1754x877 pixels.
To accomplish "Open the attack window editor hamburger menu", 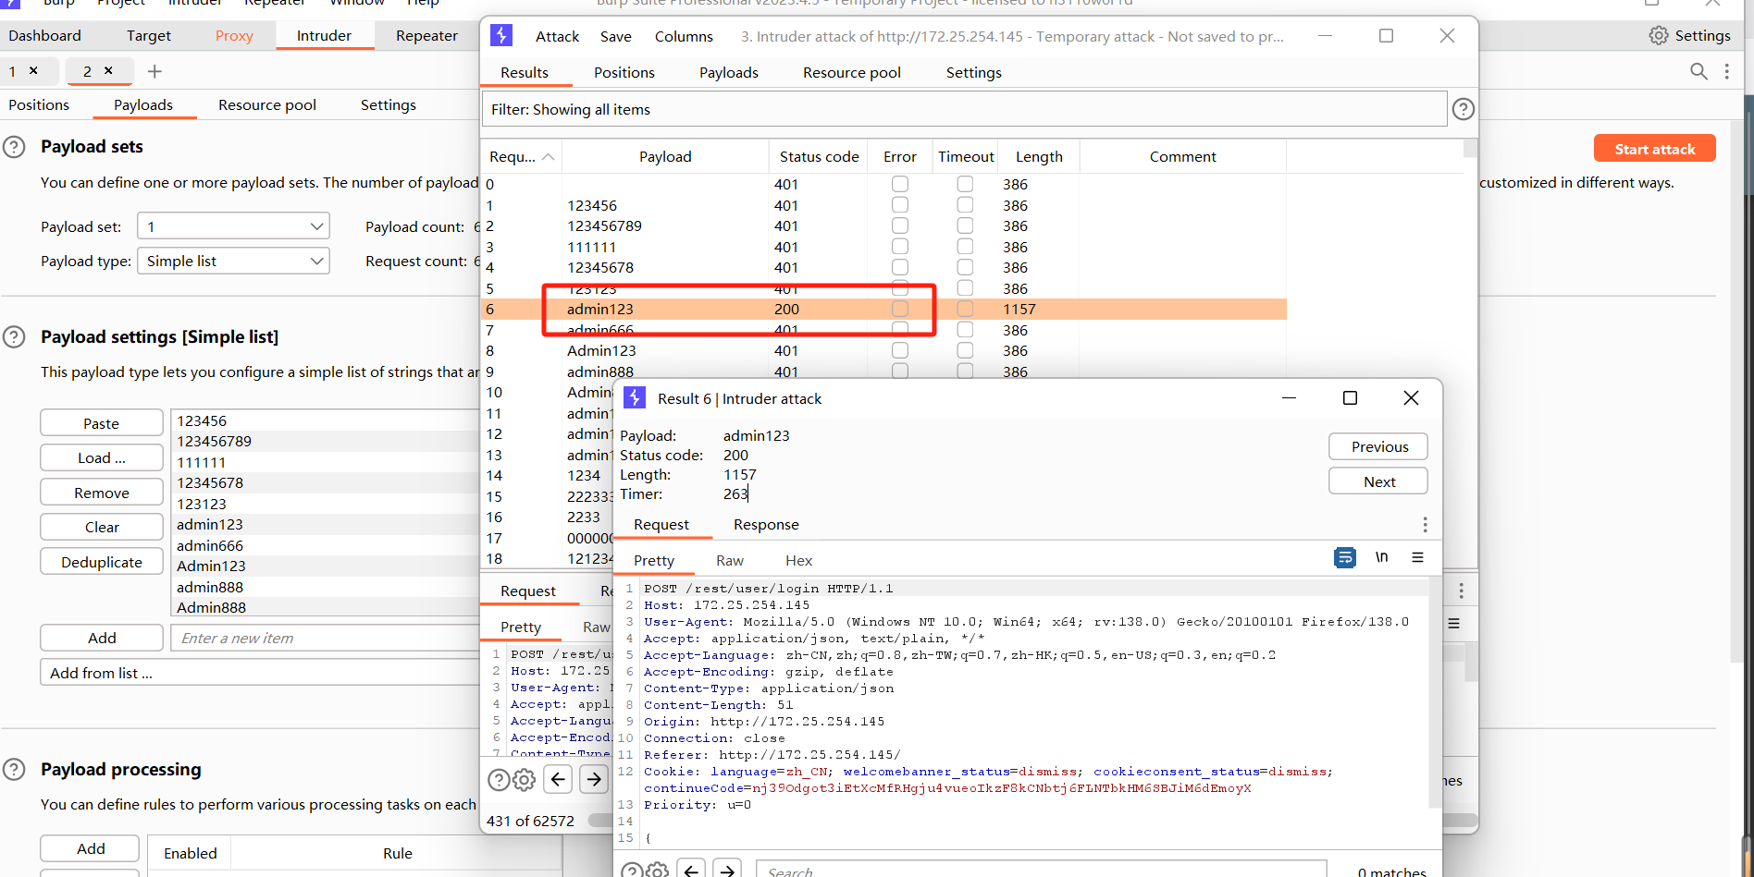I will tap(1454, 624).
